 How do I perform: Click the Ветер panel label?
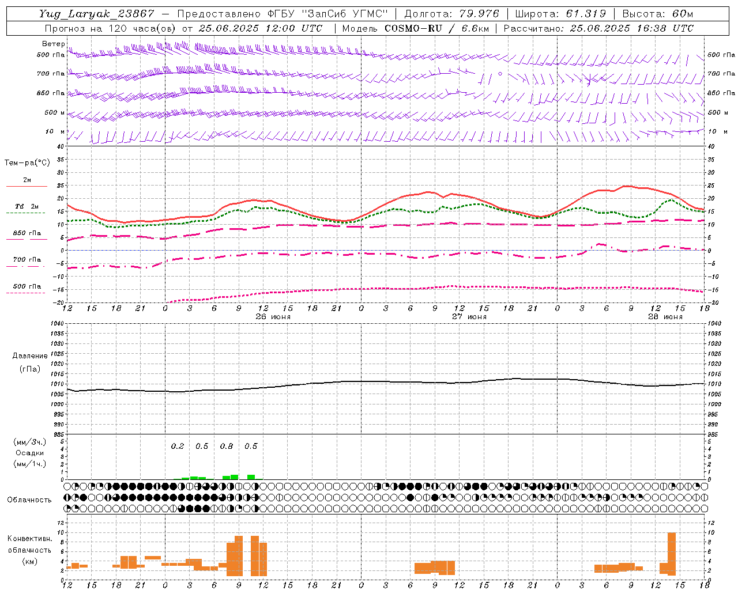click(x=53, y=44)
